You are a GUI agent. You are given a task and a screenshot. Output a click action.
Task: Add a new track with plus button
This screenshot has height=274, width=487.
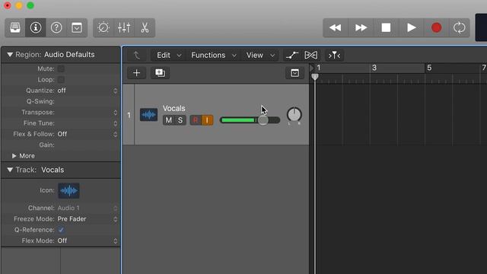pyautogui.click(x=137, y=73)
